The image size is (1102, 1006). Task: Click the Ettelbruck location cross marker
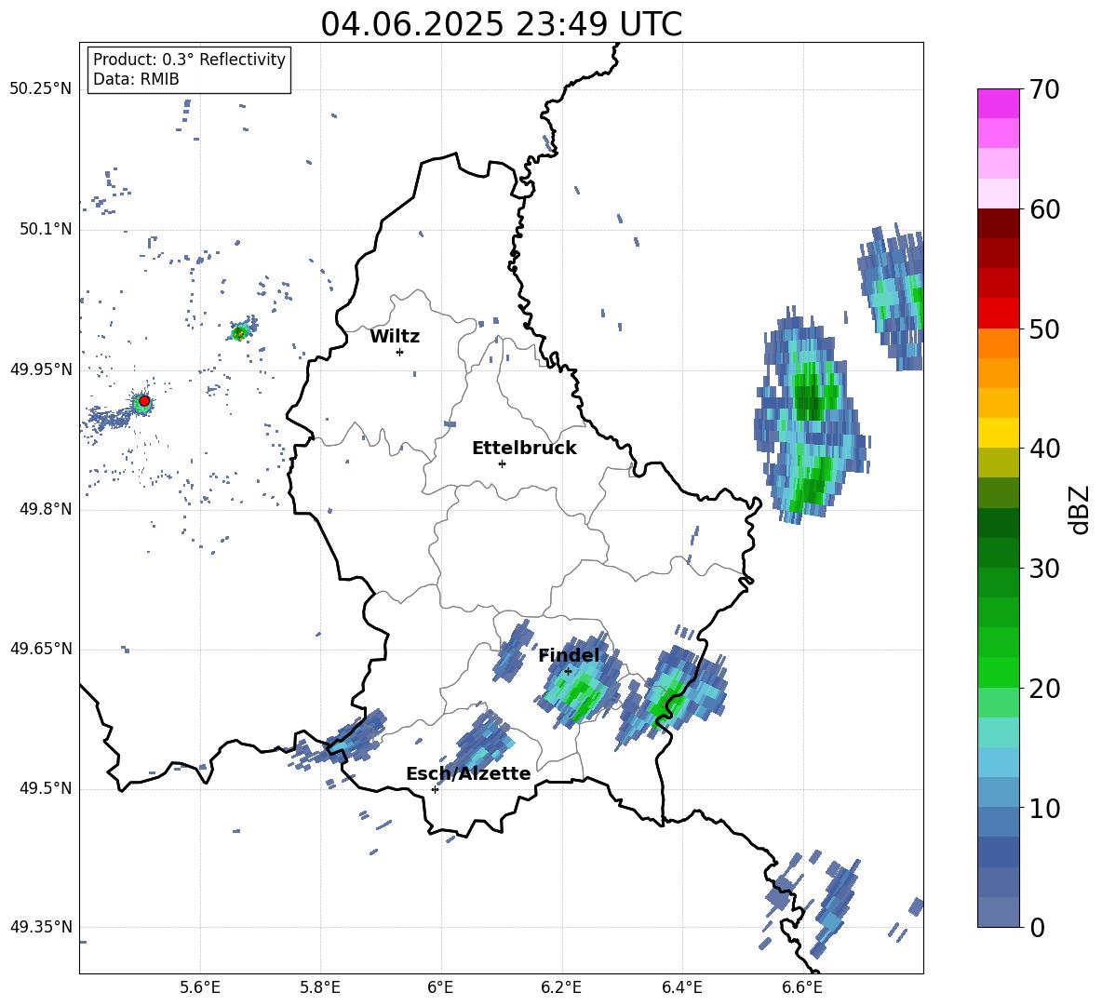pyautogui.click(x=502, y=463)
